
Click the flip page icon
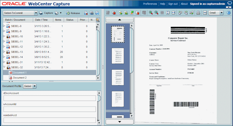(x=191, y=13)
